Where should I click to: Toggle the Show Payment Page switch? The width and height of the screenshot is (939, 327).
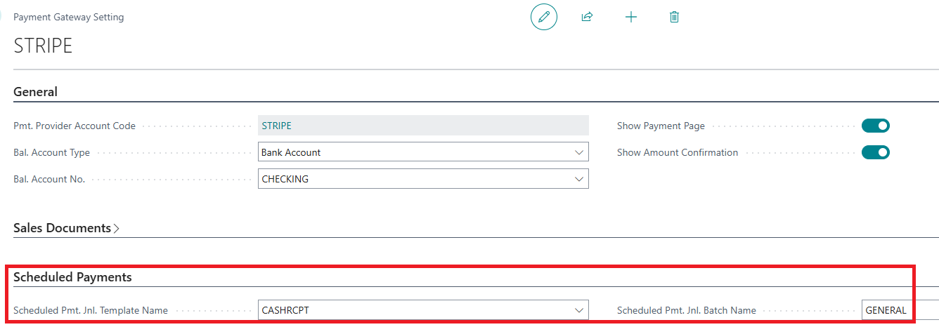pyautogui.click(x=876, y=126)
